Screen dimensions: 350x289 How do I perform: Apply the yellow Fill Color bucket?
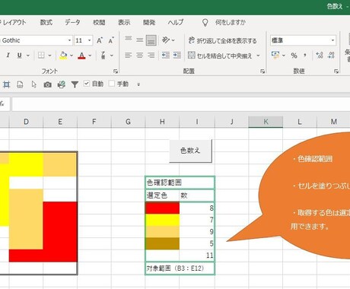[x=63, y=56]
